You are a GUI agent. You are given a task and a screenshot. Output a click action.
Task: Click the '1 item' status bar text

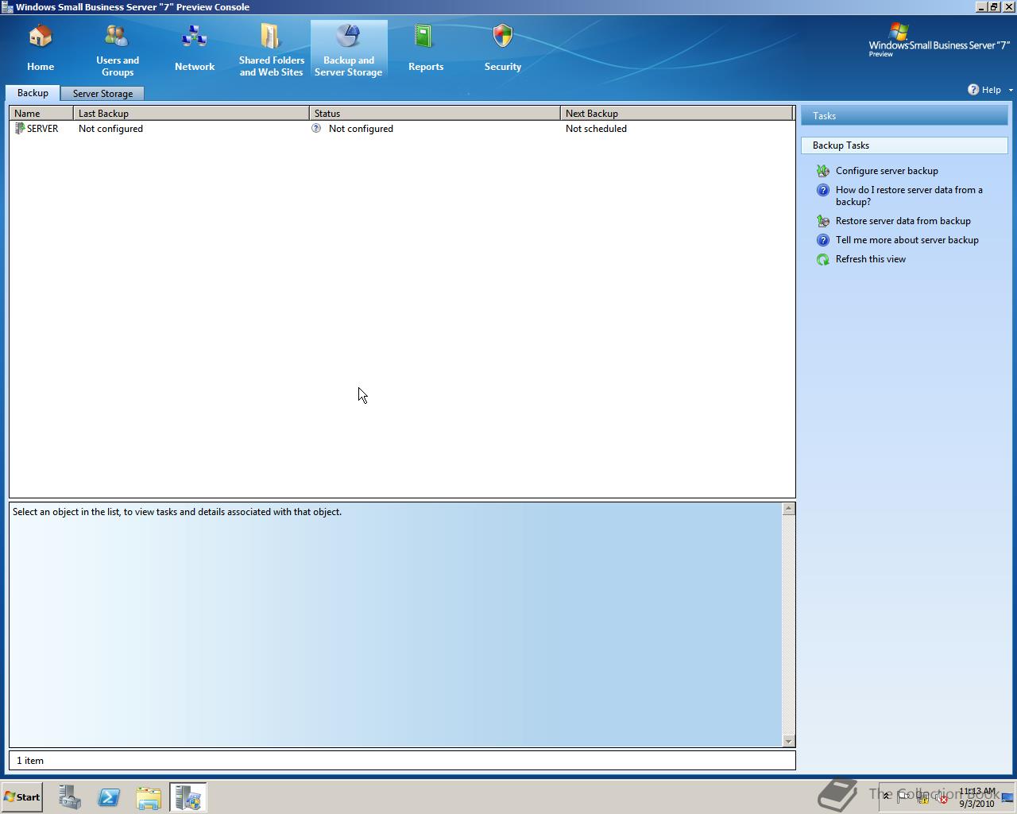click(x=30, y=761)
